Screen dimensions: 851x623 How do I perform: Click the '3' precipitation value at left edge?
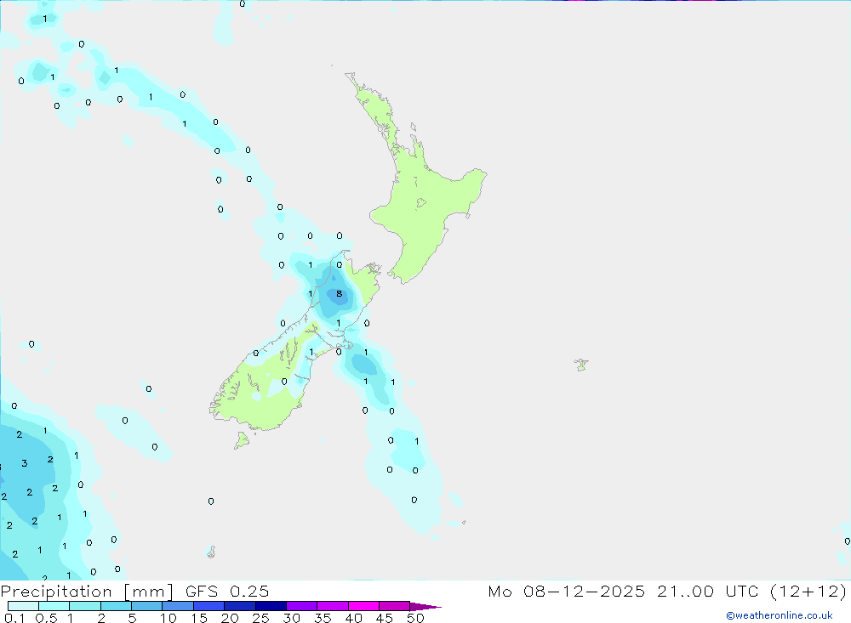tap(25, 463)
